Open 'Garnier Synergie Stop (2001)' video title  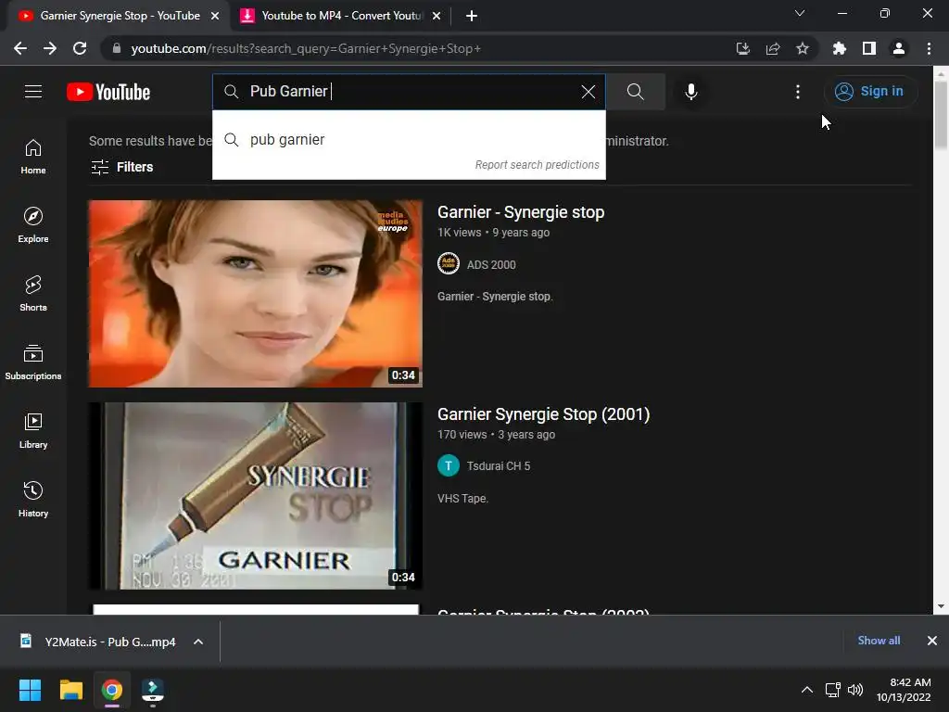[543, 414]
